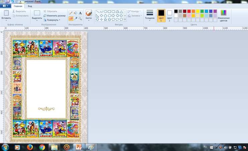248x151 pixels.
Task: Activate the Цвет 1 (color 1) selector
Action: pyautogui.click(x=161, y=15)
